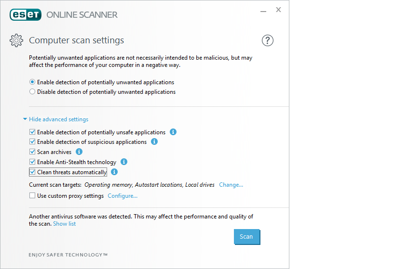Uncheck the Scan archives checkbox
This screenshot has width=395, height=269.
click(32, 152)
